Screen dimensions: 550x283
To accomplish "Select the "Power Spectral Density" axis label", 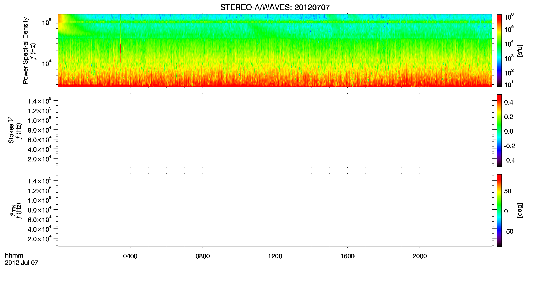I will (x=25, y=51).
